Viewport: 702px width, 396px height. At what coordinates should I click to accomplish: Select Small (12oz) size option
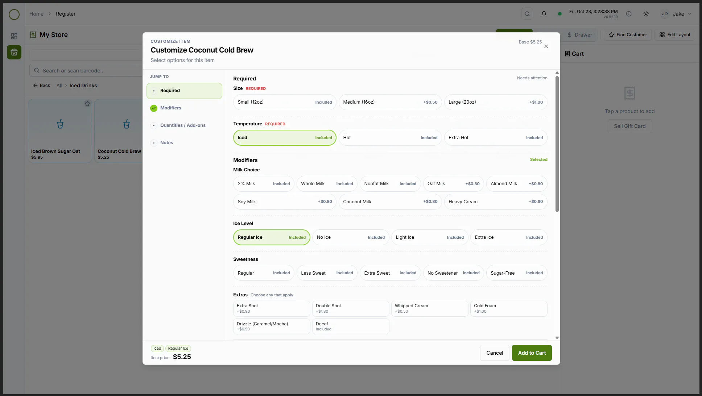[285, 102]
